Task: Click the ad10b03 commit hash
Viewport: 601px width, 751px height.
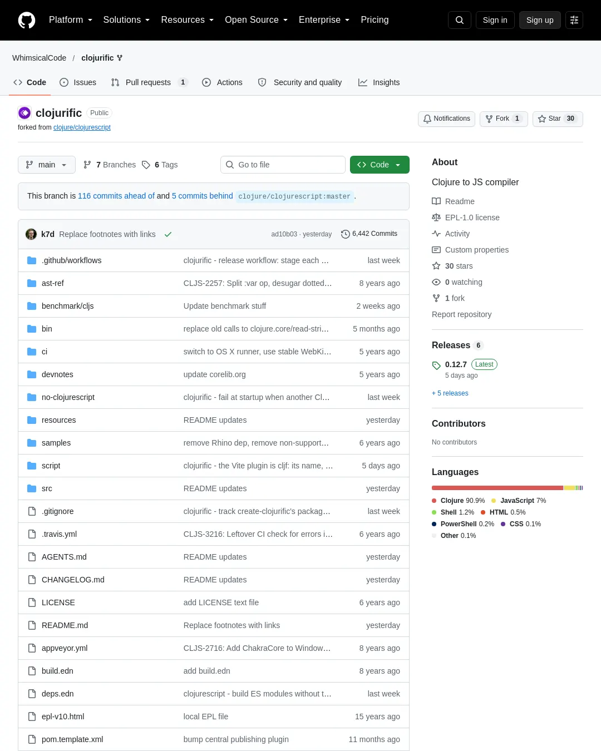Action: coord(284,234)
